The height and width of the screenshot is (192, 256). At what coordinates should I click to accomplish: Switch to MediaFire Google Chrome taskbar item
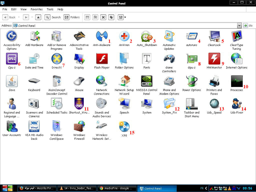pyautogui.click(x=117, y=188)
